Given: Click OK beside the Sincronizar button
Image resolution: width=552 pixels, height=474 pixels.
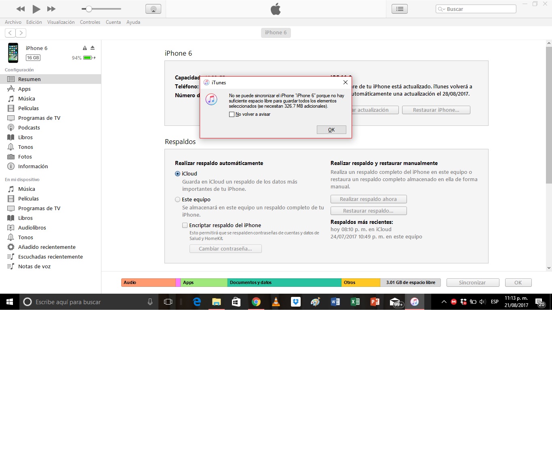Looking at the screenshot, I should 518,282.
